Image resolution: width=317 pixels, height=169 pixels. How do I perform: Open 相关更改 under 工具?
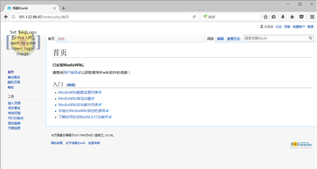14,108
